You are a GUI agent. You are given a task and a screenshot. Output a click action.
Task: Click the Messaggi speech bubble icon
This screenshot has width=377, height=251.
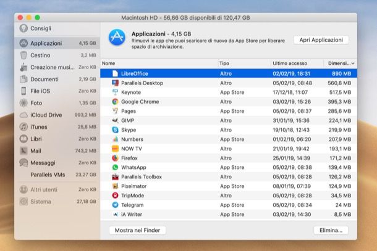(x=23, y=163)
